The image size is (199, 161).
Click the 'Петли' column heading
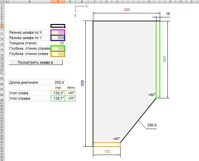[71, 88]
